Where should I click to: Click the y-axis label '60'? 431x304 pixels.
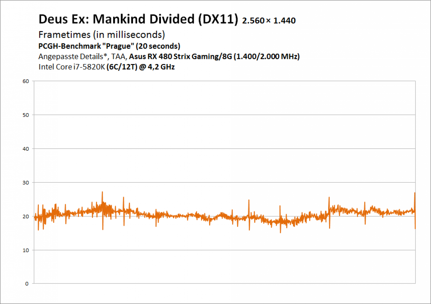26,81
